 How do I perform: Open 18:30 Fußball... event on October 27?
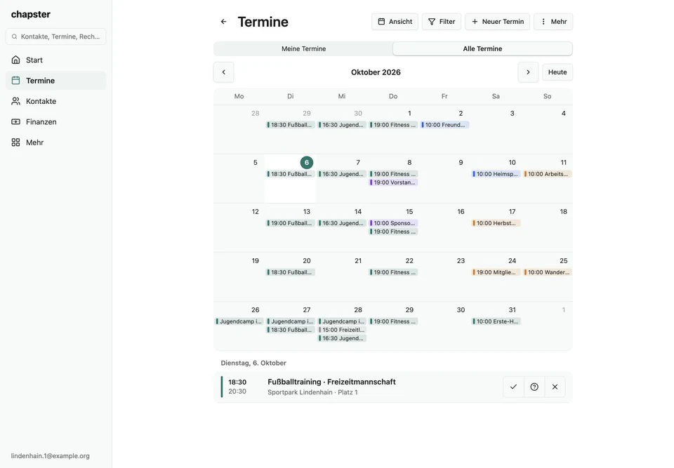(291, 330)
